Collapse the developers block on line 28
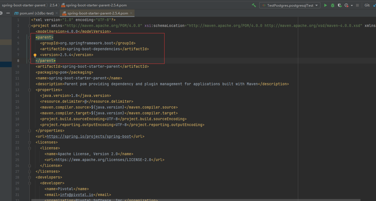Screen dimensions: 376x201 point(29,177)
